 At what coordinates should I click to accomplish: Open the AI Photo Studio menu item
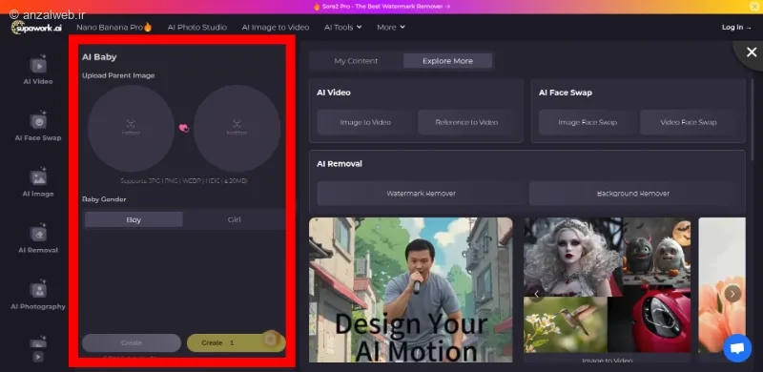click(197, 28)
